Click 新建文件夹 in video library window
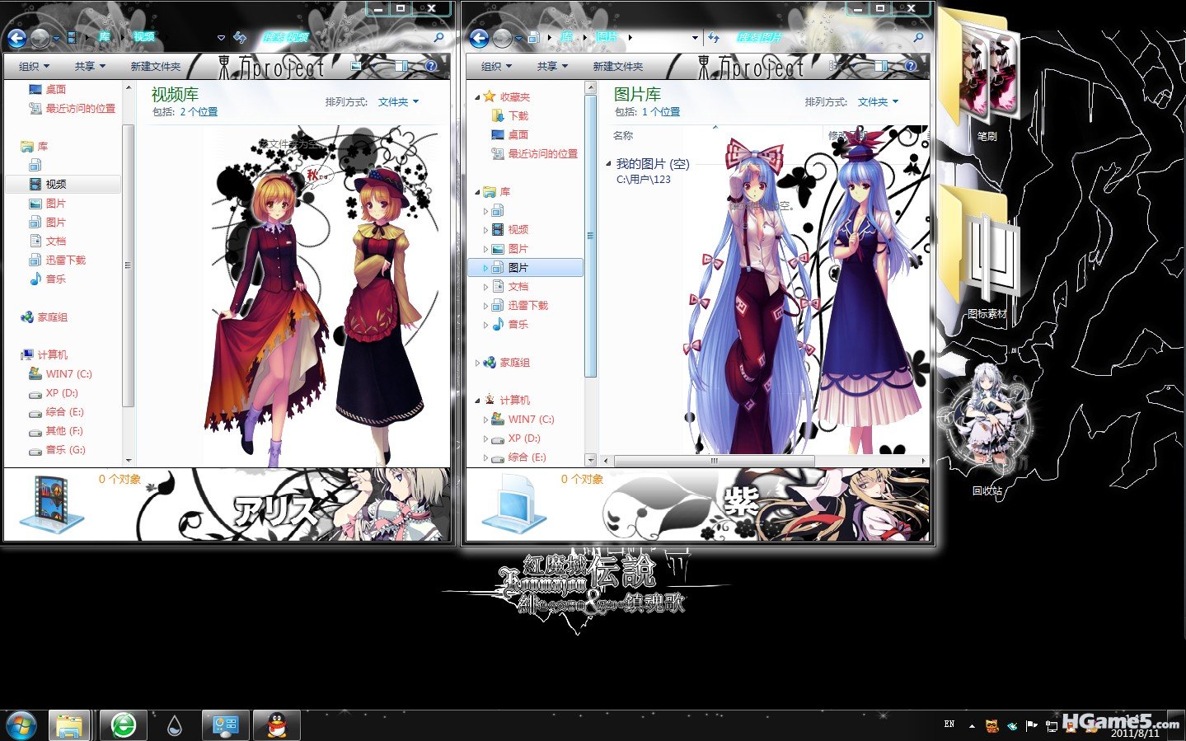Viewport: 1186px width, 741px height. [x=155, y=66]
